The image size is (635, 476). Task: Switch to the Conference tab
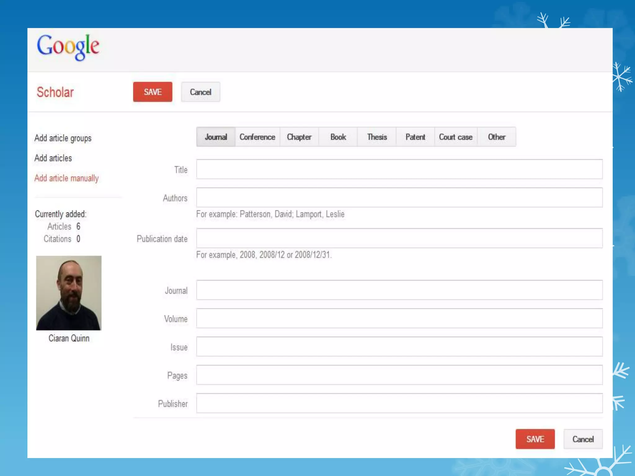(x=257, y=137)
